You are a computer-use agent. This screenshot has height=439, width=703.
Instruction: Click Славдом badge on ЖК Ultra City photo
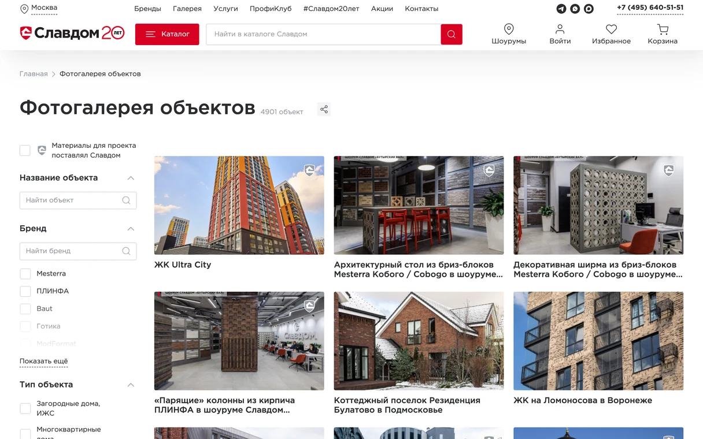point(309,170)
